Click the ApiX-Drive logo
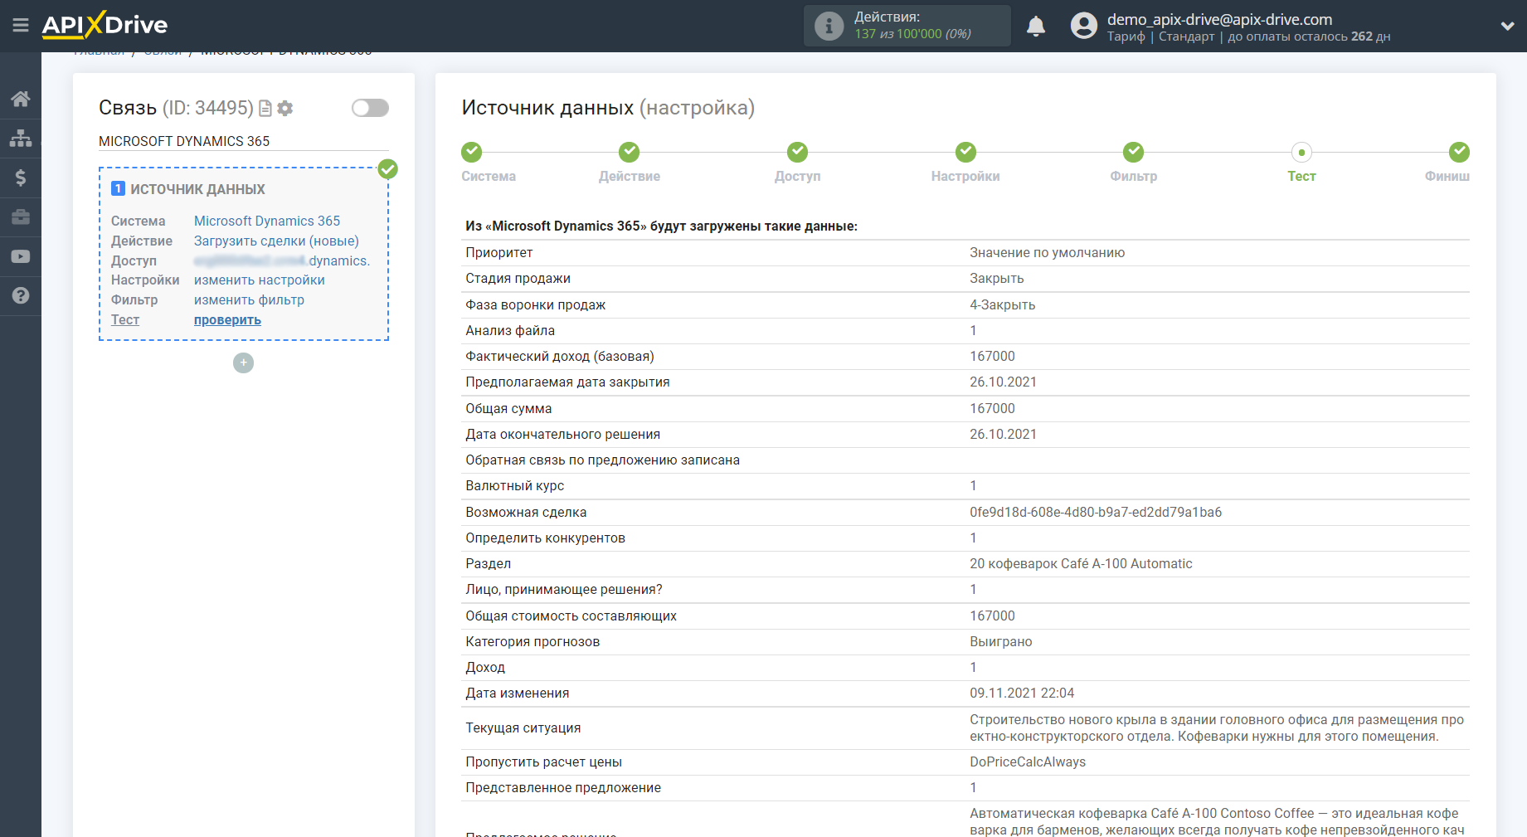The height and width of the screenshot is (837, 1527). click(105, 25)
